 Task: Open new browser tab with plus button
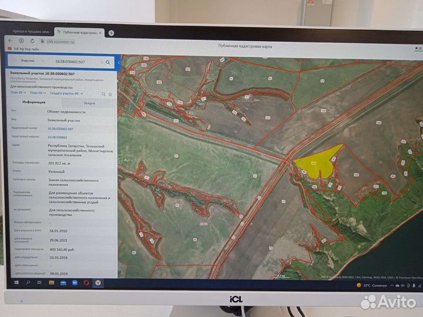pos(111,32)
